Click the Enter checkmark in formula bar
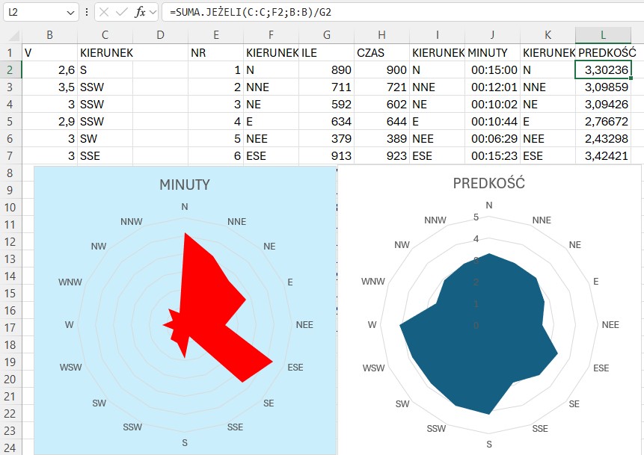644x455 pixels. click(x=122, y=13)
